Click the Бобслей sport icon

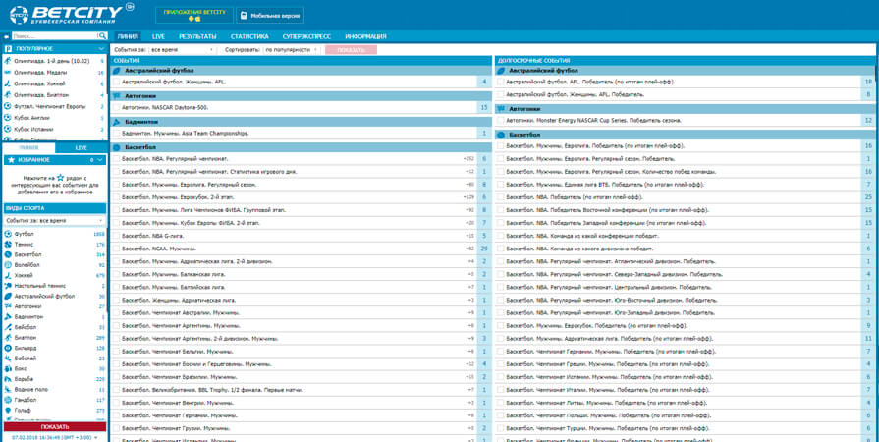coord(8,359)
